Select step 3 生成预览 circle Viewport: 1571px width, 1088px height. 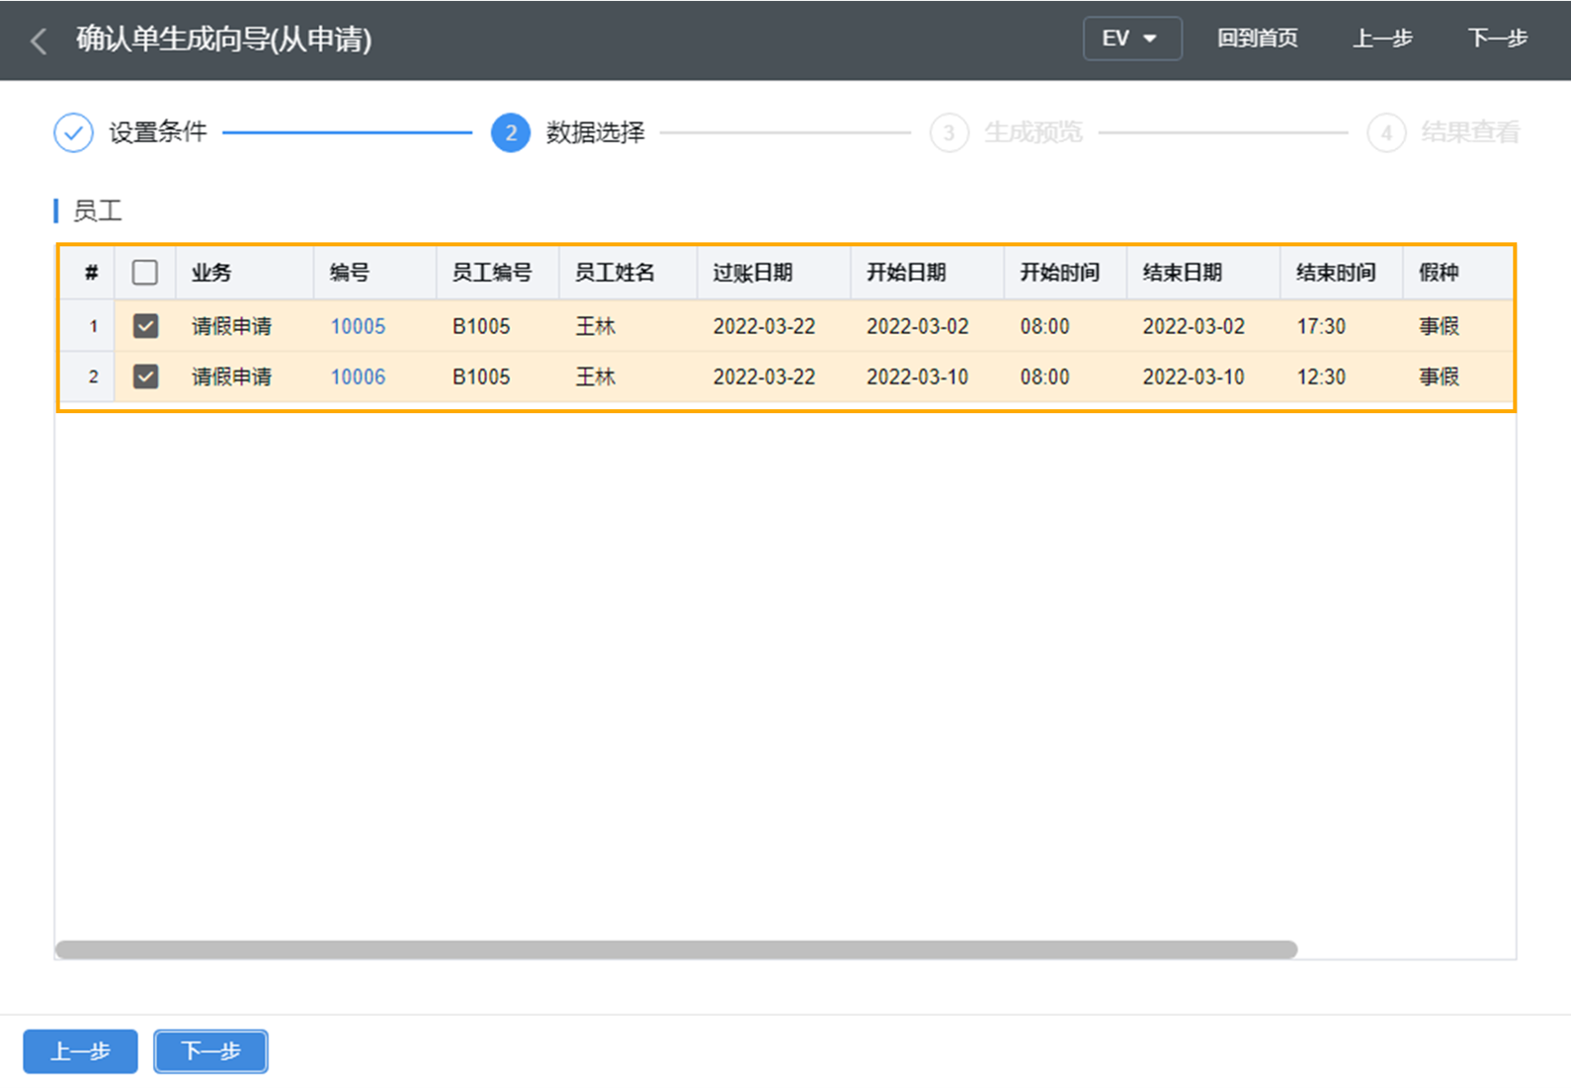pos(949,132)
